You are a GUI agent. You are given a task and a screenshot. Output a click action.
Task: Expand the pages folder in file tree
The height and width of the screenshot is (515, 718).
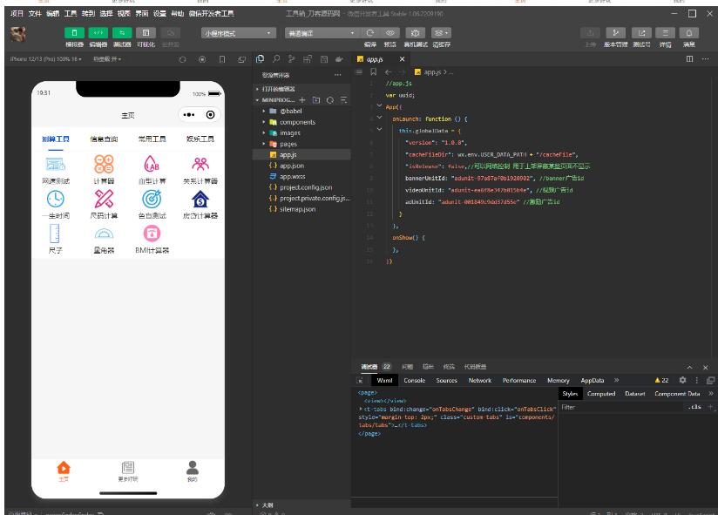(288, 144)
